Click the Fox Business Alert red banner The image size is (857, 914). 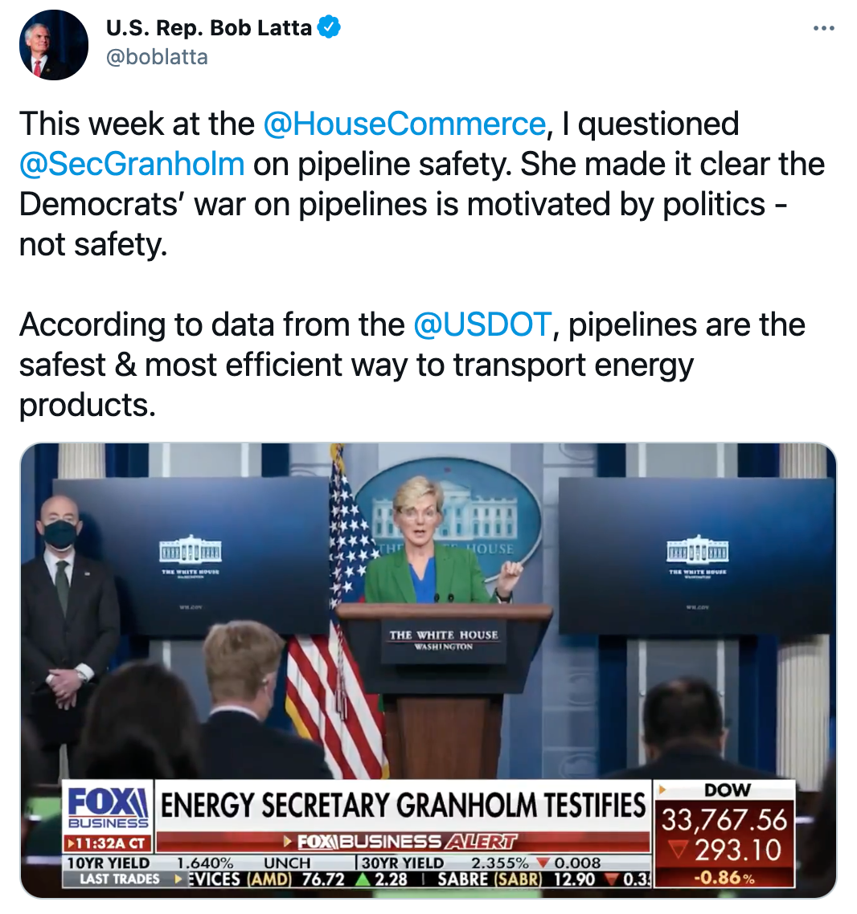[403, 843]
